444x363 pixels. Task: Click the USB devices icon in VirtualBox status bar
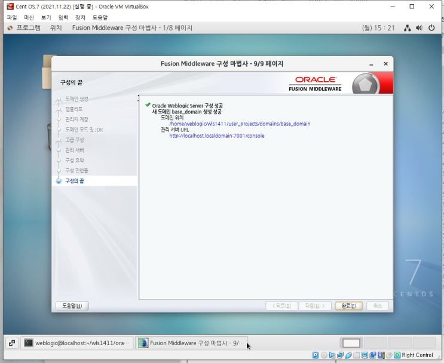348,355
